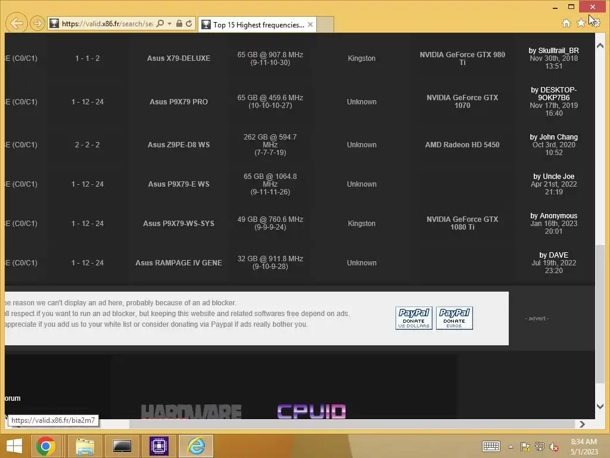
Task: Click the horizontal scroll right arrow
Action: 582,424
